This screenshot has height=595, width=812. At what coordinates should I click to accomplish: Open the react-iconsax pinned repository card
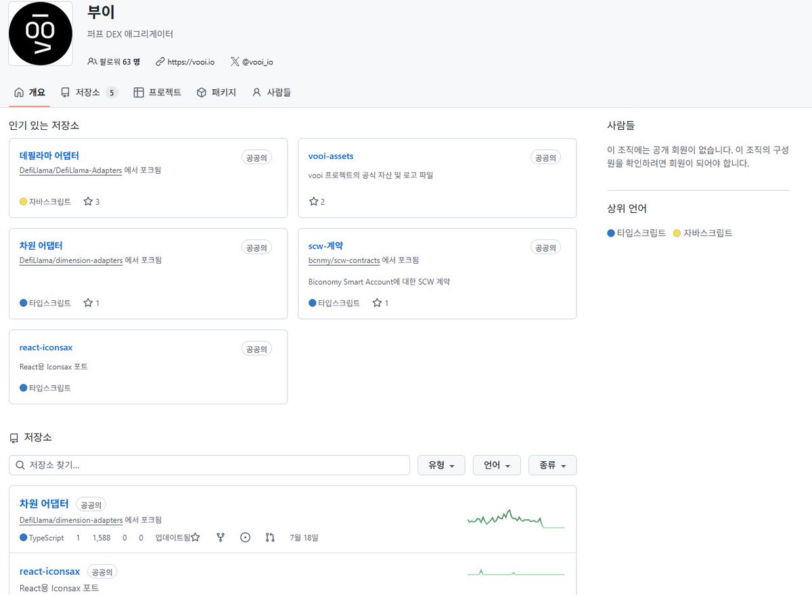(46, 348)
